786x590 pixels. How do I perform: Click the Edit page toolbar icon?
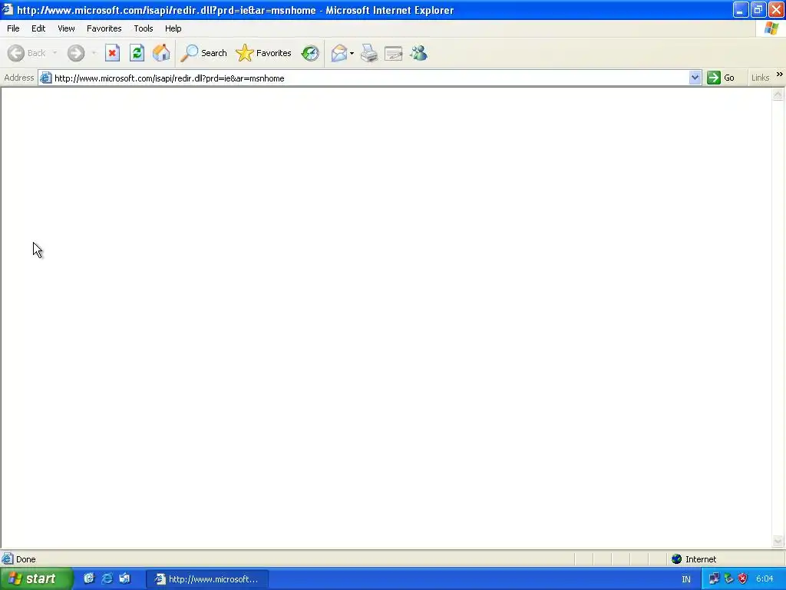(x=394, y=53)
